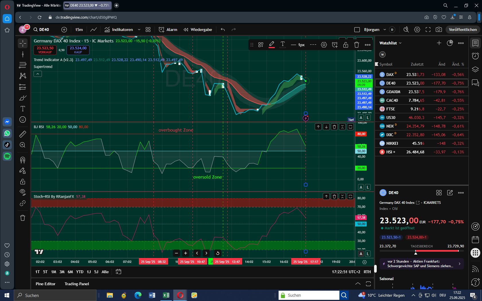Toggle auto scale A on main chart

click(361, 118)
